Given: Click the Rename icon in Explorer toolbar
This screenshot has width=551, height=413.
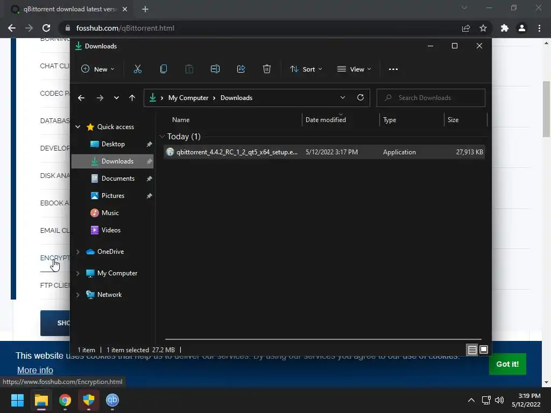Looking at the screenshot, I should point(215,69).
